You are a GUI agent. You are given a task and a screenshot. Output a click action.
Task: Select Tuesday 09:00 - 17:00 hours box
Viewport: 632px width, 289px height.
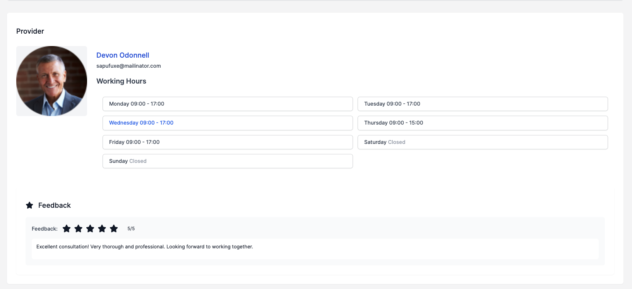483,104
